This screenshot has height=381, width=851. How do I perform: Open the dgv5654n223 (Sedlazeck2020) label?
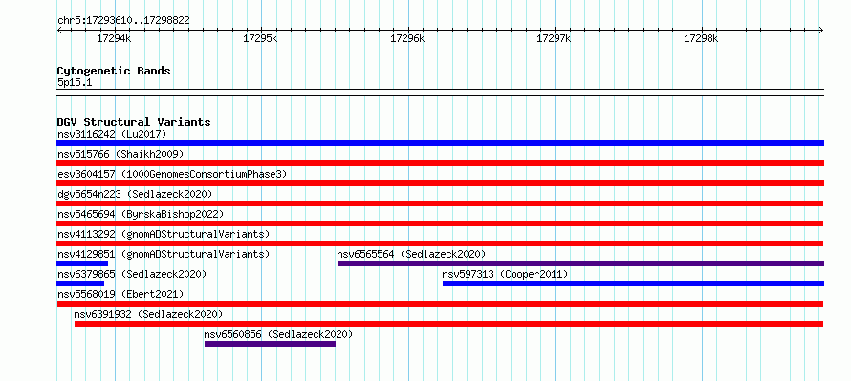pos(135,194)
